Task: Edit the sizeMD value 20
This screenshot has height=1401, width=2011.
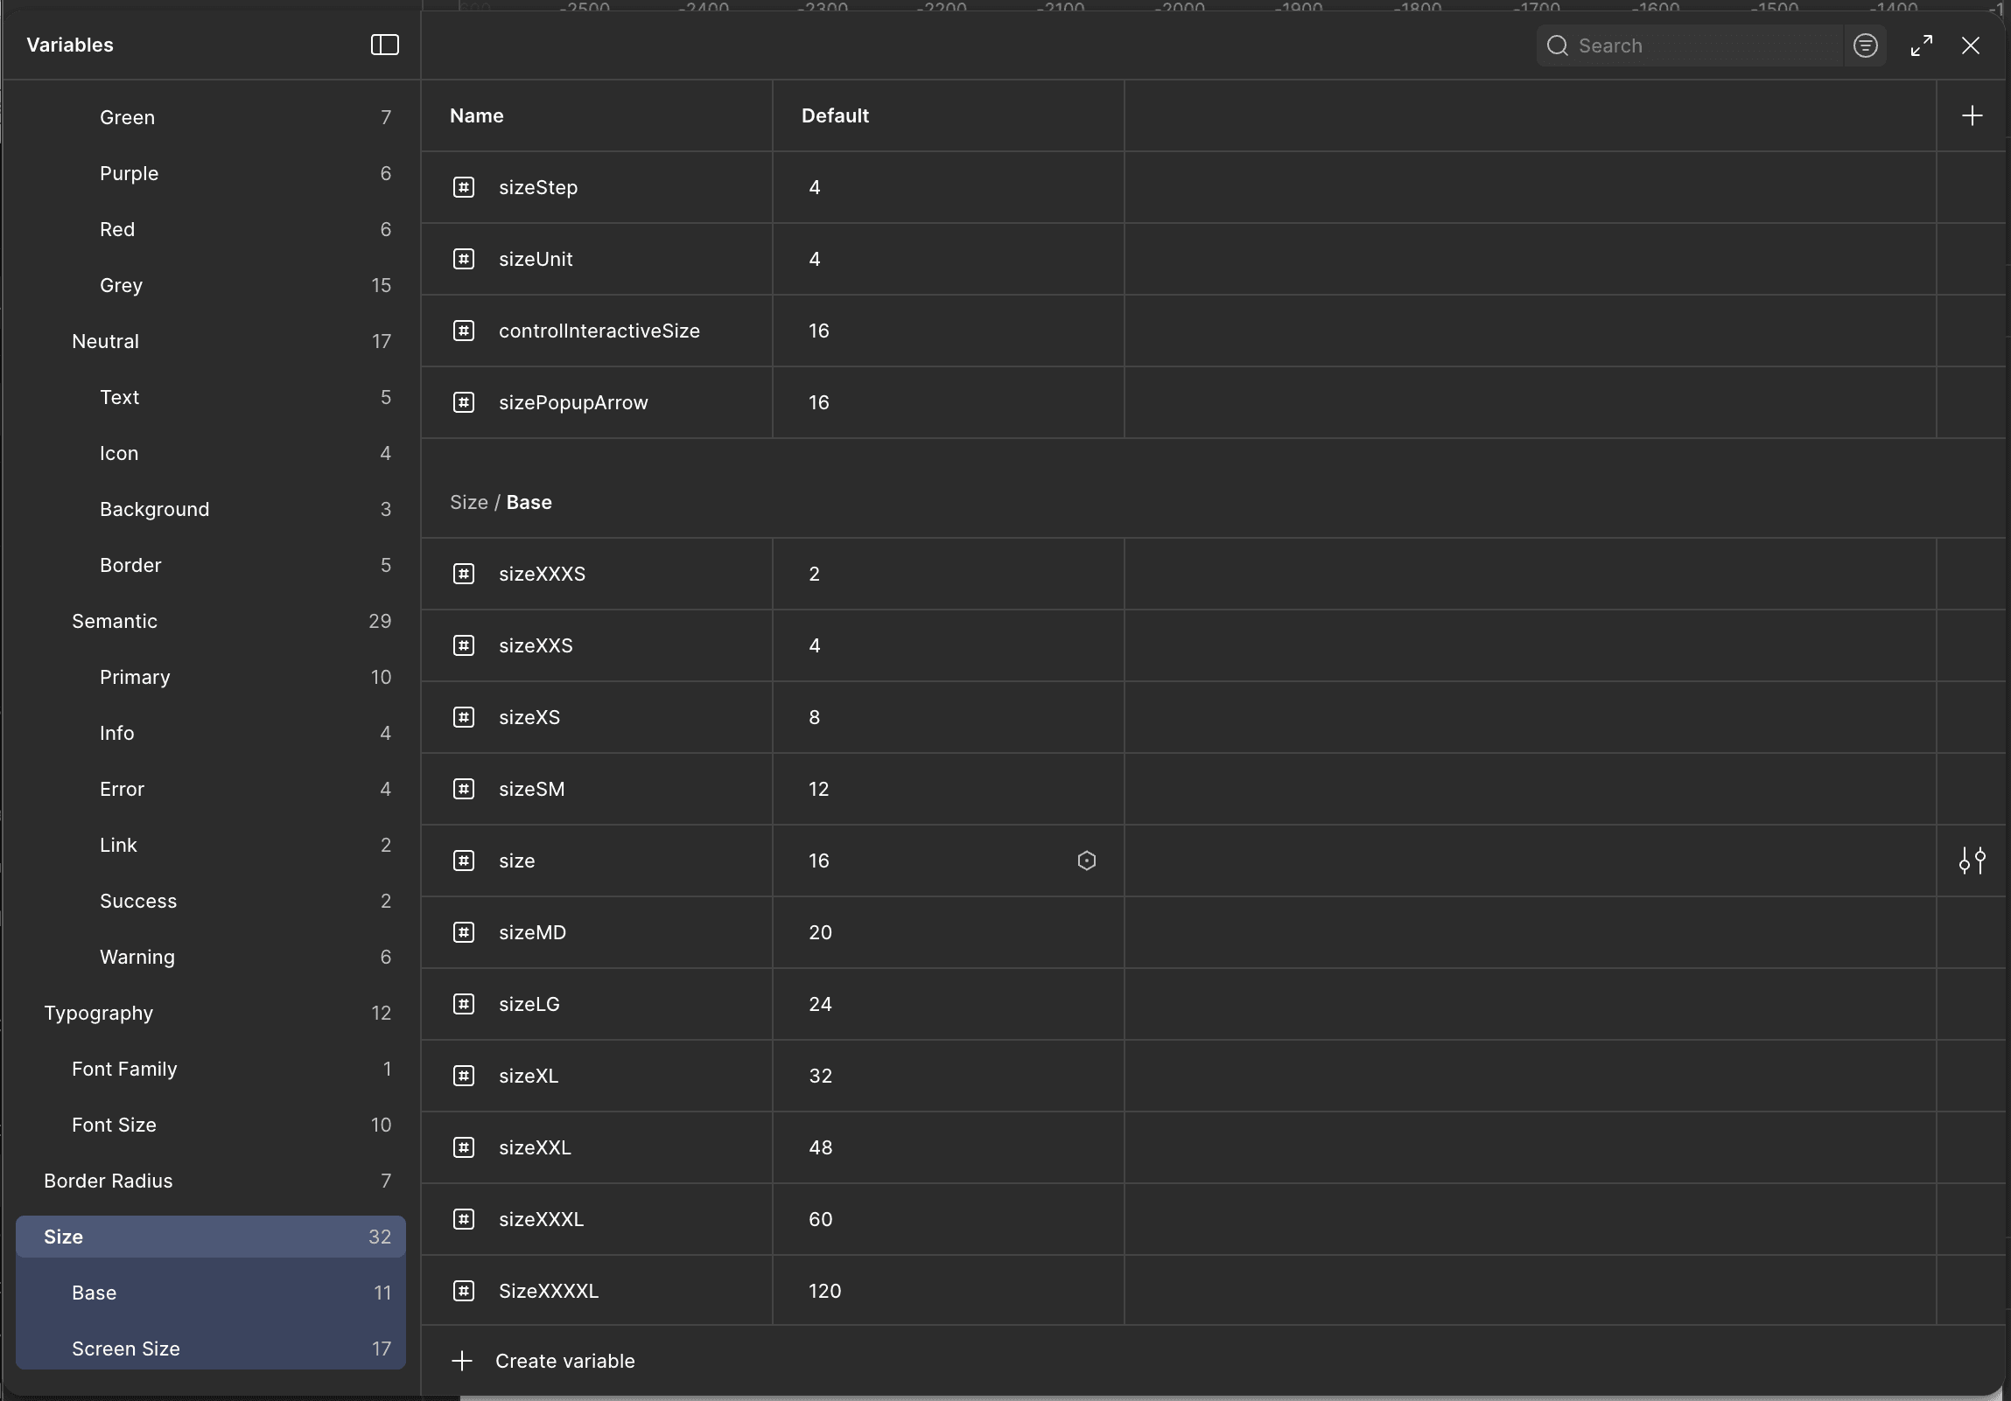Action: click(821, 933)
